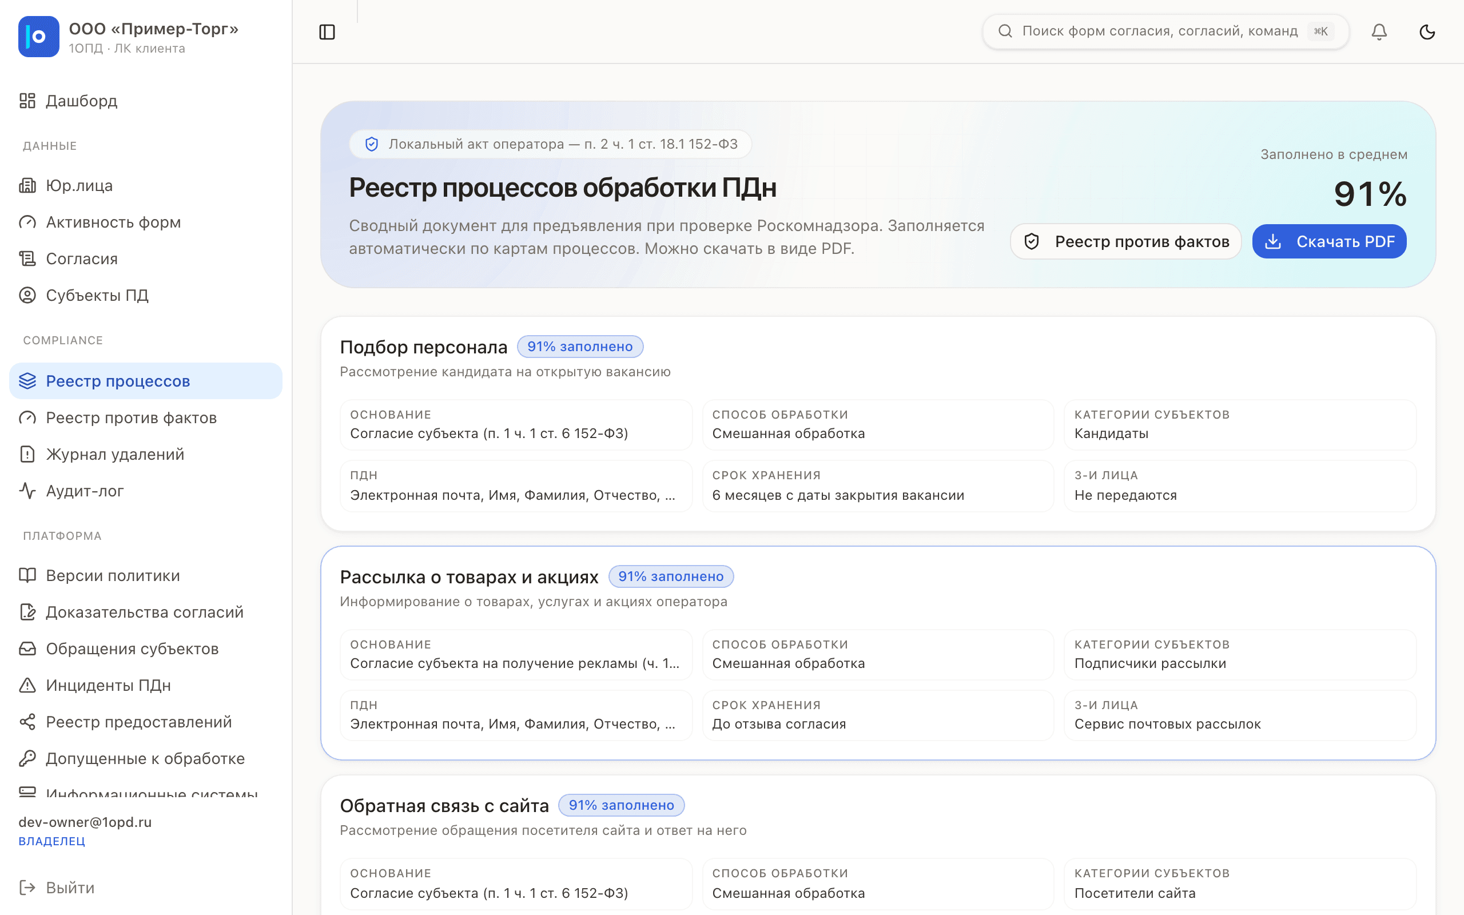Screen dimensions: 1464x915
Task: Click "6 месяцев с даты закрытия вакансии"
Action: coord(838,495)
